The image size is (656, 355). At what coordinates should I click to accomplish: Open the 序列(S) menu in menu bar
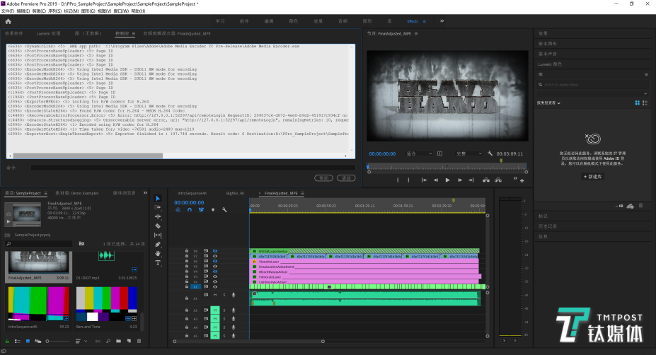[54, 11]
